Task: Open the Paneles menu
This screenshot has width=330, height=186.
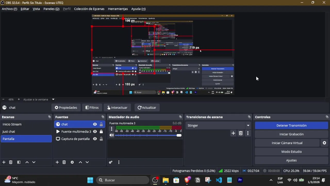Action: tap(51, 9)
